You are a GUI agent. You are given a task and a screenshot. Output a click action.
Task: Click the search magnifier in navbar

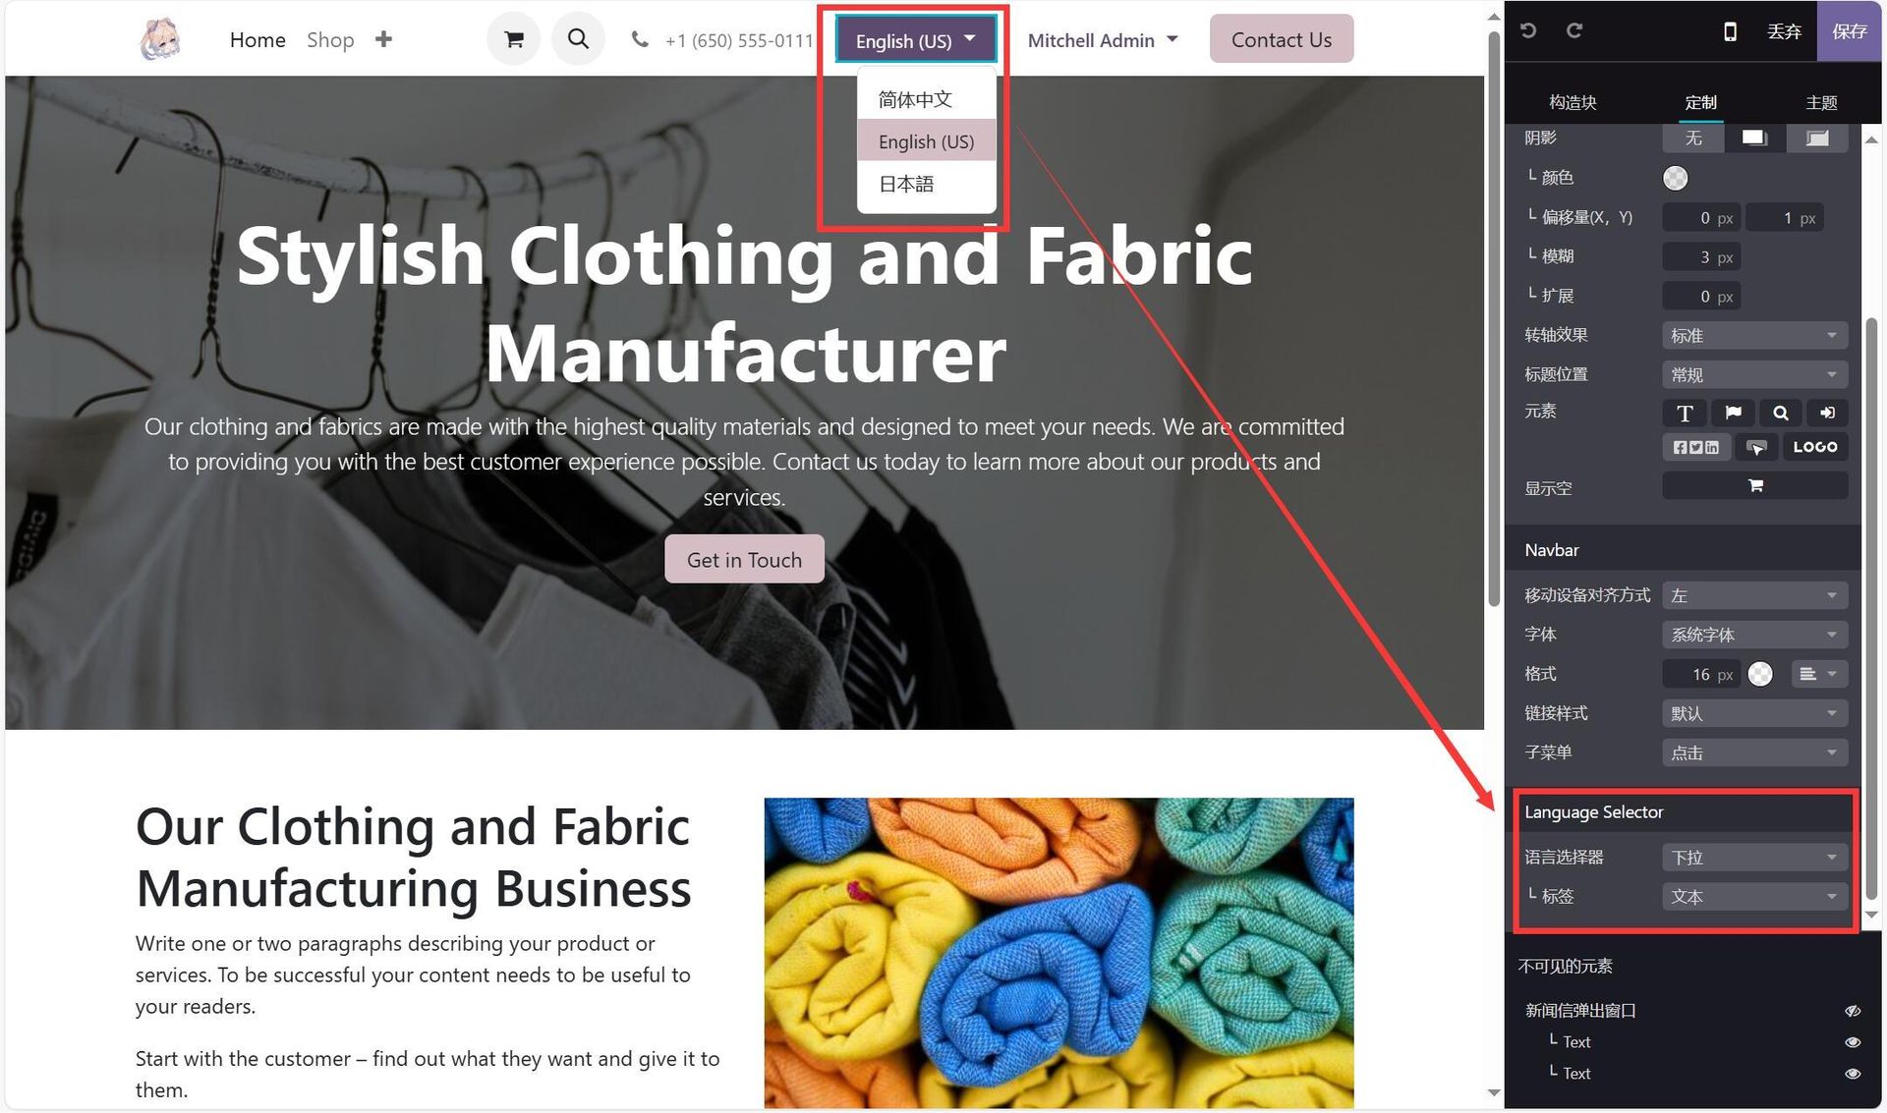(578, 39)
